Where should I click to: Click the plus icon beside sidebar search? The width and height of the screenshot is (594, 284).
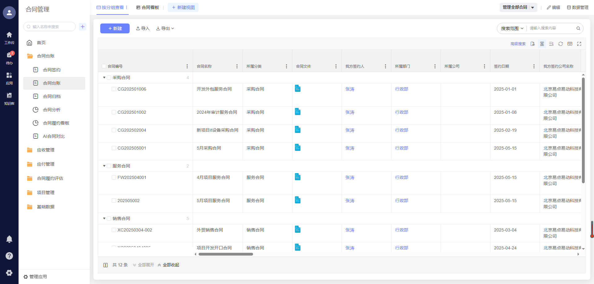(83, 27)
